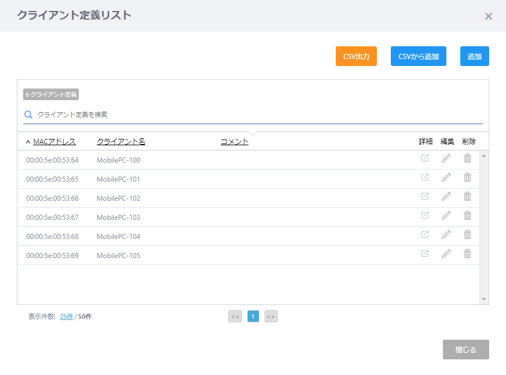The image size is (506, 375).
Task: Delete the MobilePC-102 client entry
Action: [x=467, y=196]
